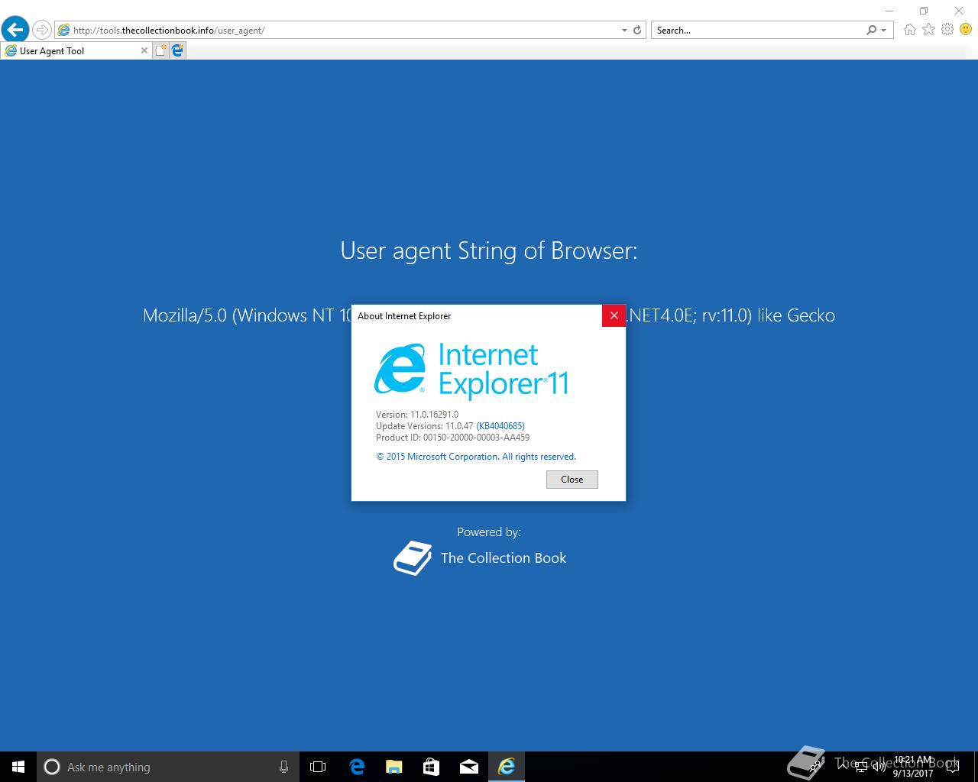The height and width of the screenshot is (782, 978).
Task: Open the People icon in system tray
Action: (x=816, y=766)
